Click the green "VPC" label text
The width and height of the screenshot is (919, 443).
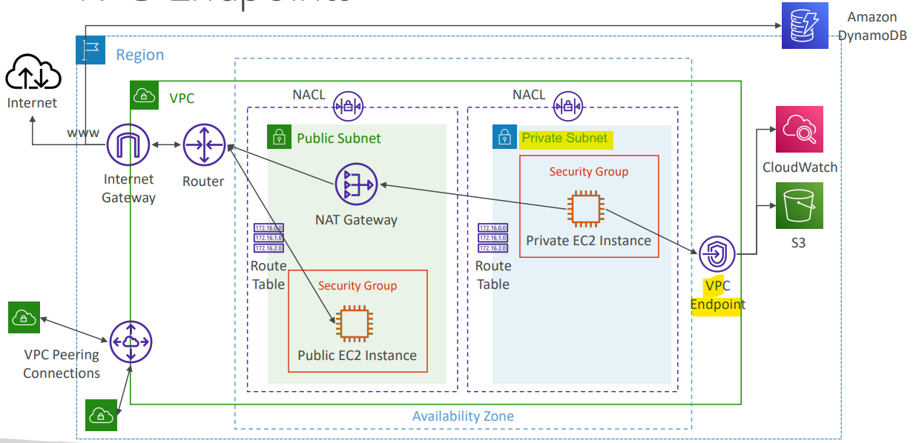tap(182, 98)
